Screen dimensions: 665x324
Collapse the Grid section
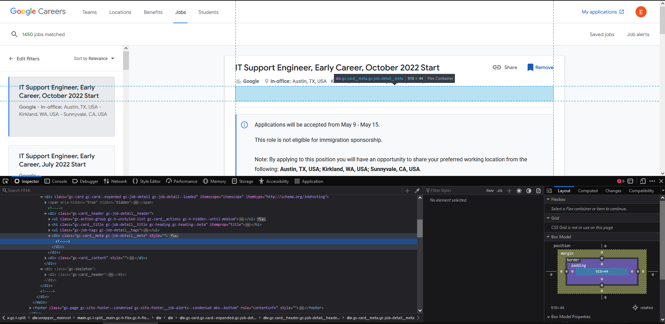tap(548, 218)
